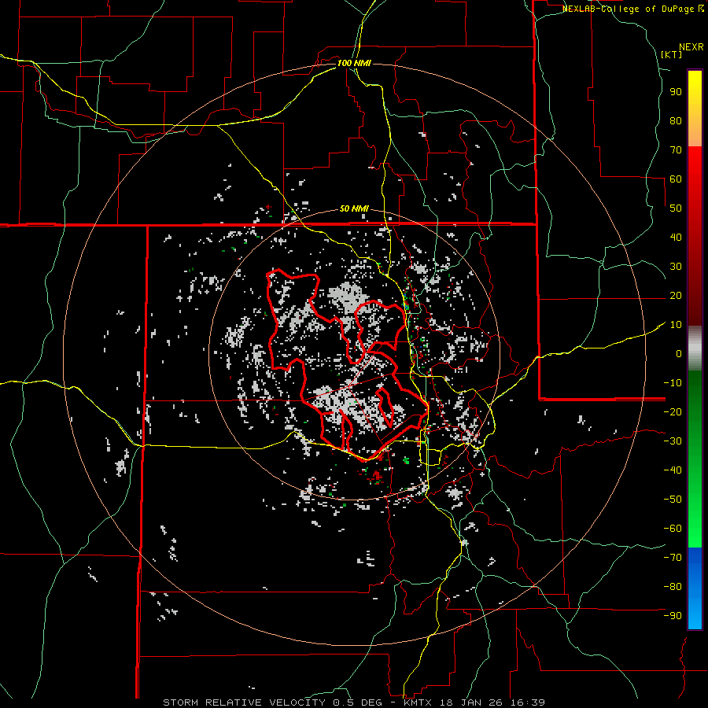Image resolution: width=708 pixels, height=708 pixels.
Task: Click the NEXR label above the color bar
Action: [x=691, y=46]
